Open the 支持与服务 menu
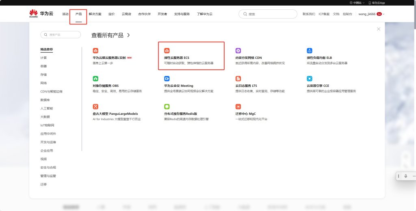 [182, 14]
